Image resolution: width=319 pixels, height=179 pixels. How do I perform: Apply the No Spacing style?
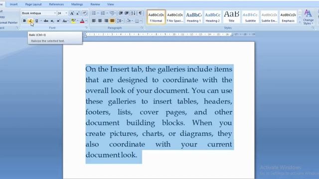175,17
